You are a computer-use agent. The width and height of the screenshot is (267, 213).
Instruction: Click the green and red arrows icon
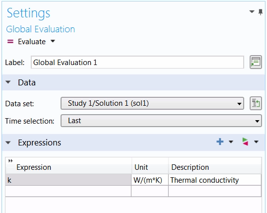[x=245, y=142]
